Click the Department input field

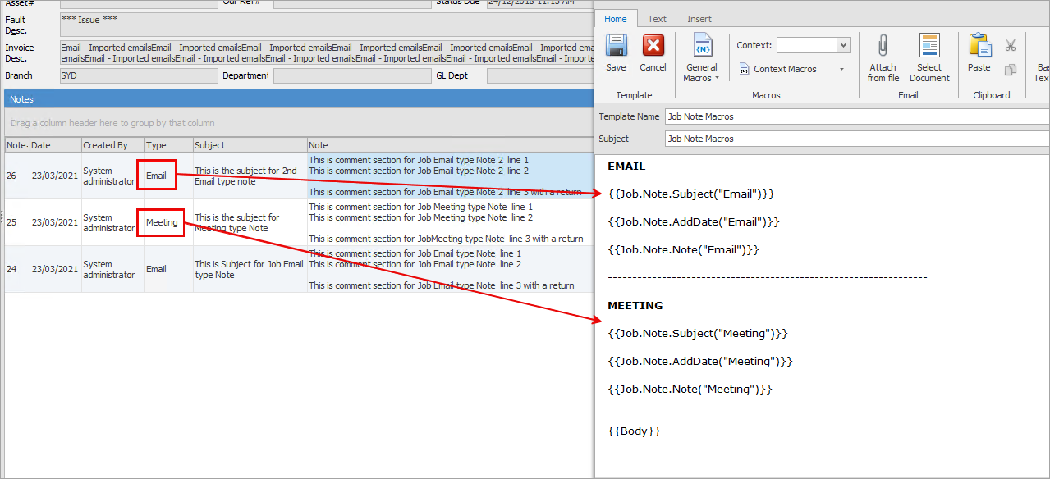click(x=352, y=76)
